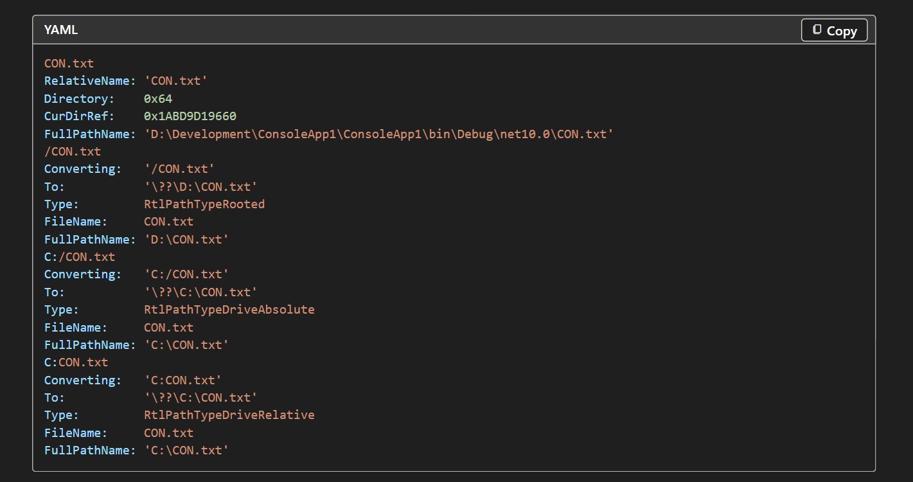Copy the YAML code block contents
Image resolution: width=913 pixels, height=482 pixels.
(834, 30)
